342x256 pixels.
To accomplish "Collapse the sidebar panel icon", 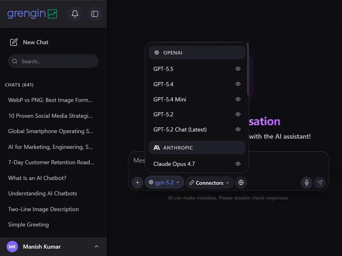I will click(x=95, y=14).
